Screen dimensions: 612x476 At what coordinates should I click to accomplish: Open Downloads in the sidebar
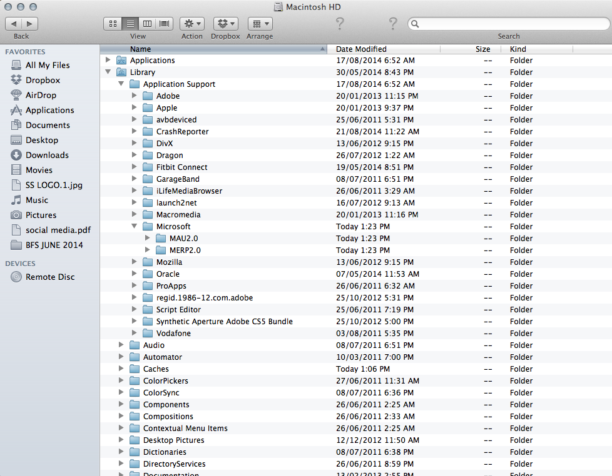[47, 155]
